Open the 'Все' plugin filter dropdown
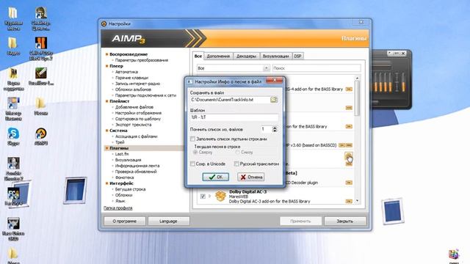Image resolution: width=470 pixels, height=264 pixels. (x=266, y=68)
